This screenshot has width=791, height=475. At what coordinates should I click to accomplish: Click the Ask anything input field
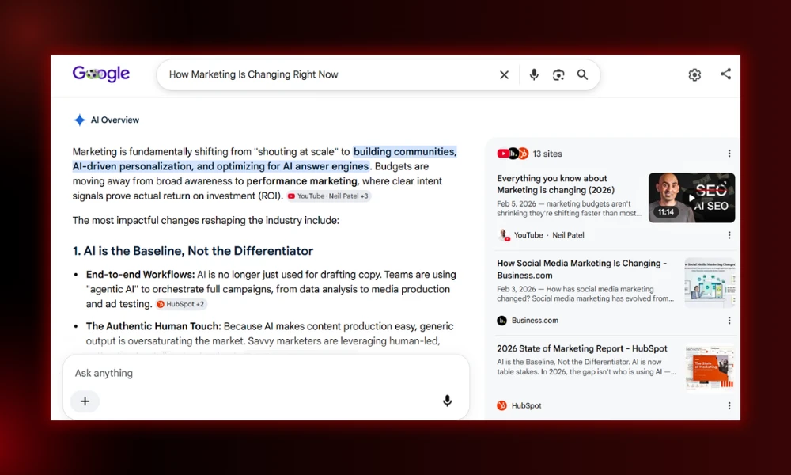click(266, 373)
